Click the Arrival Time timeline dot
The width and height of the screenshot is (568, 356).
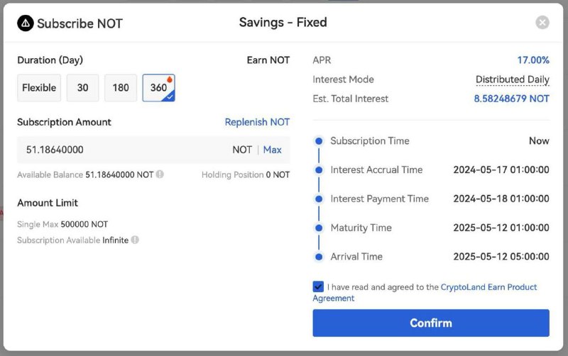tap(319, 257)
